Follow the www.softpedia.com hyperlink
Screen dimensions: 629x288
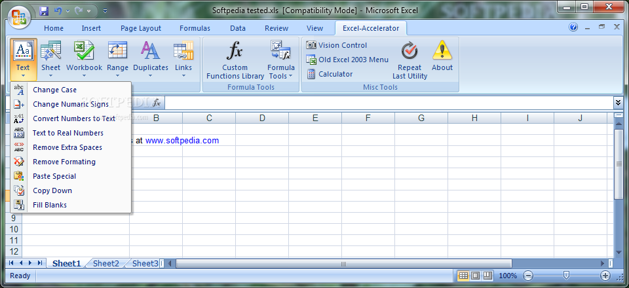click(x=182, y=141)
